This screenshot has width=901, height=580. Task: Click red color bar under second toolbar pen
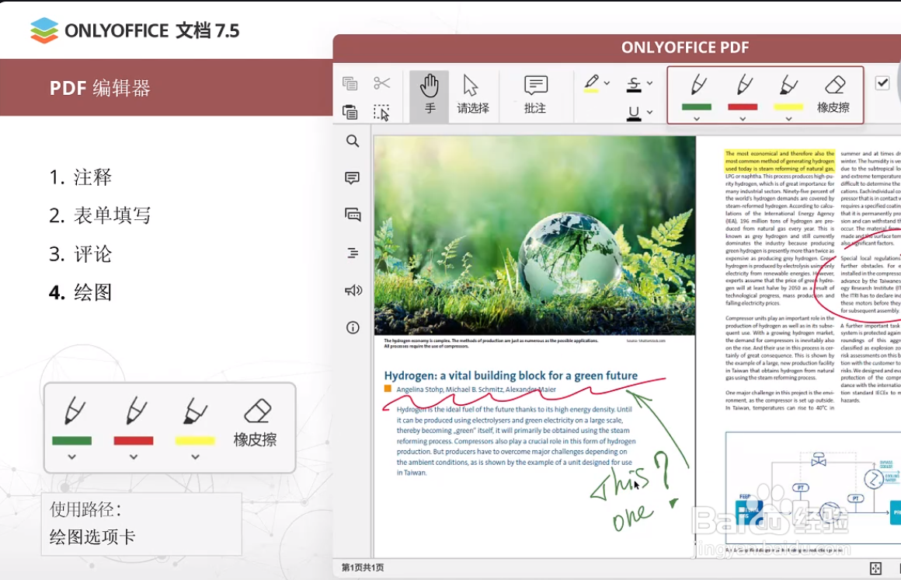click(743, 107)
